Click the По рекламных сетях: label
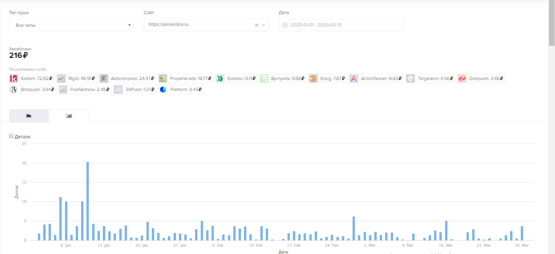 pos(28,69)
